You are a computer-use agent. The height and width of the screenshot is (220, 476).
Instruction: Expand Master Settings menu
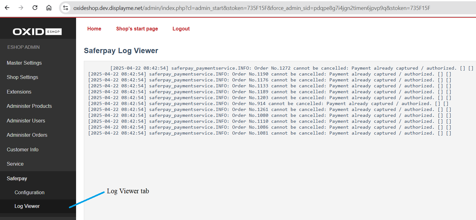tap(24, 63)
